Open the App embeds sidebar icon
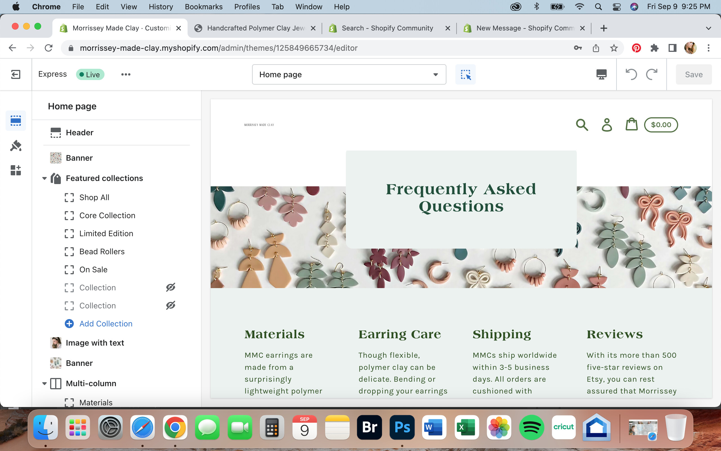Image resolution: width=721 pixels, height=451 pixels. coord(15,170)
